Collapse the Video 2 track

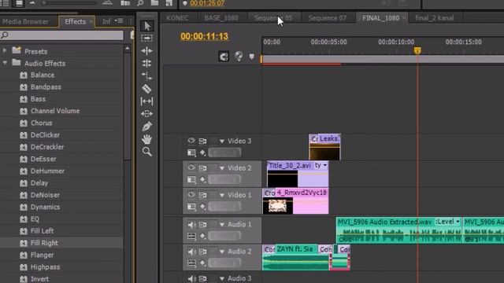coord(222,168)
